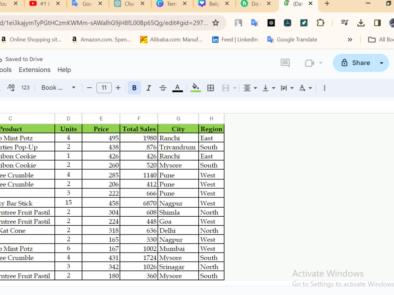
Task: Select column D header
Action: (x=68, y=118)
